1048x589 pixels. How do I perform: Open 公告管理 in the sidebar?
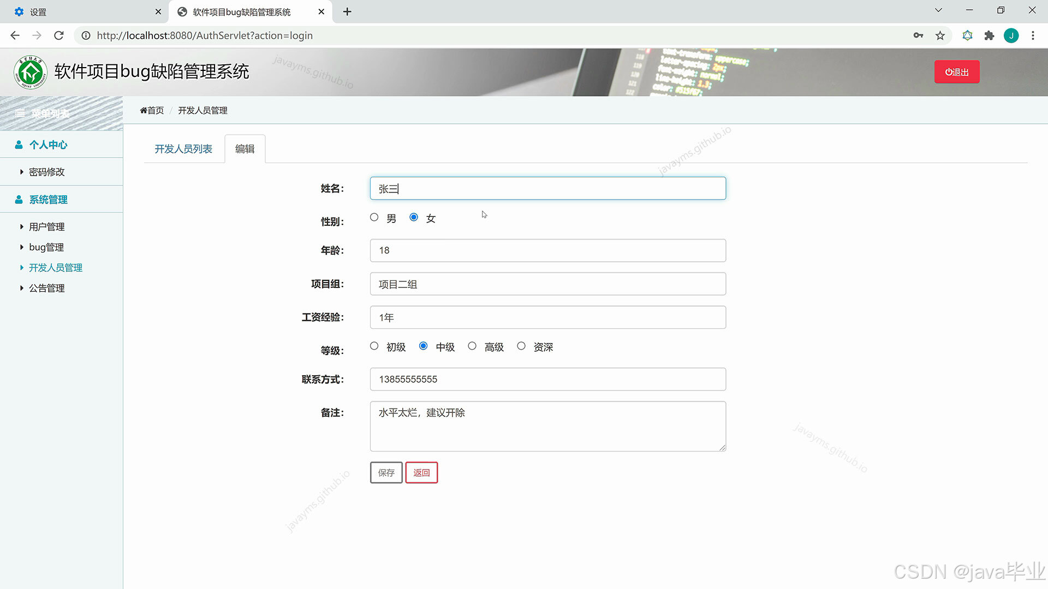(x=46, y=288)
